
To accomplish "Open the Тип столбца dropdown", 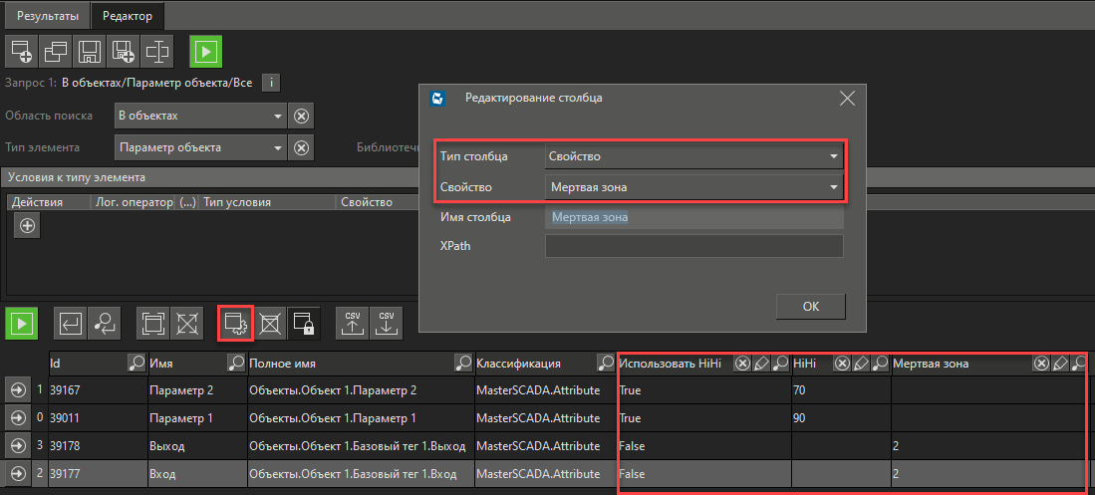I will [833, 156].
